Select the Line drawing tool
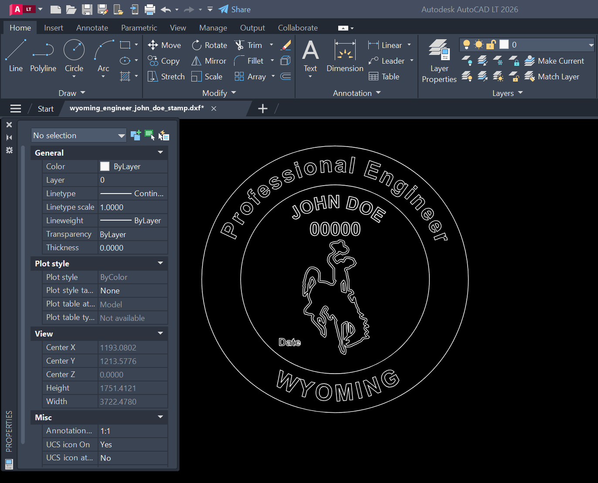Screen dimensions: 598x483 16,56
